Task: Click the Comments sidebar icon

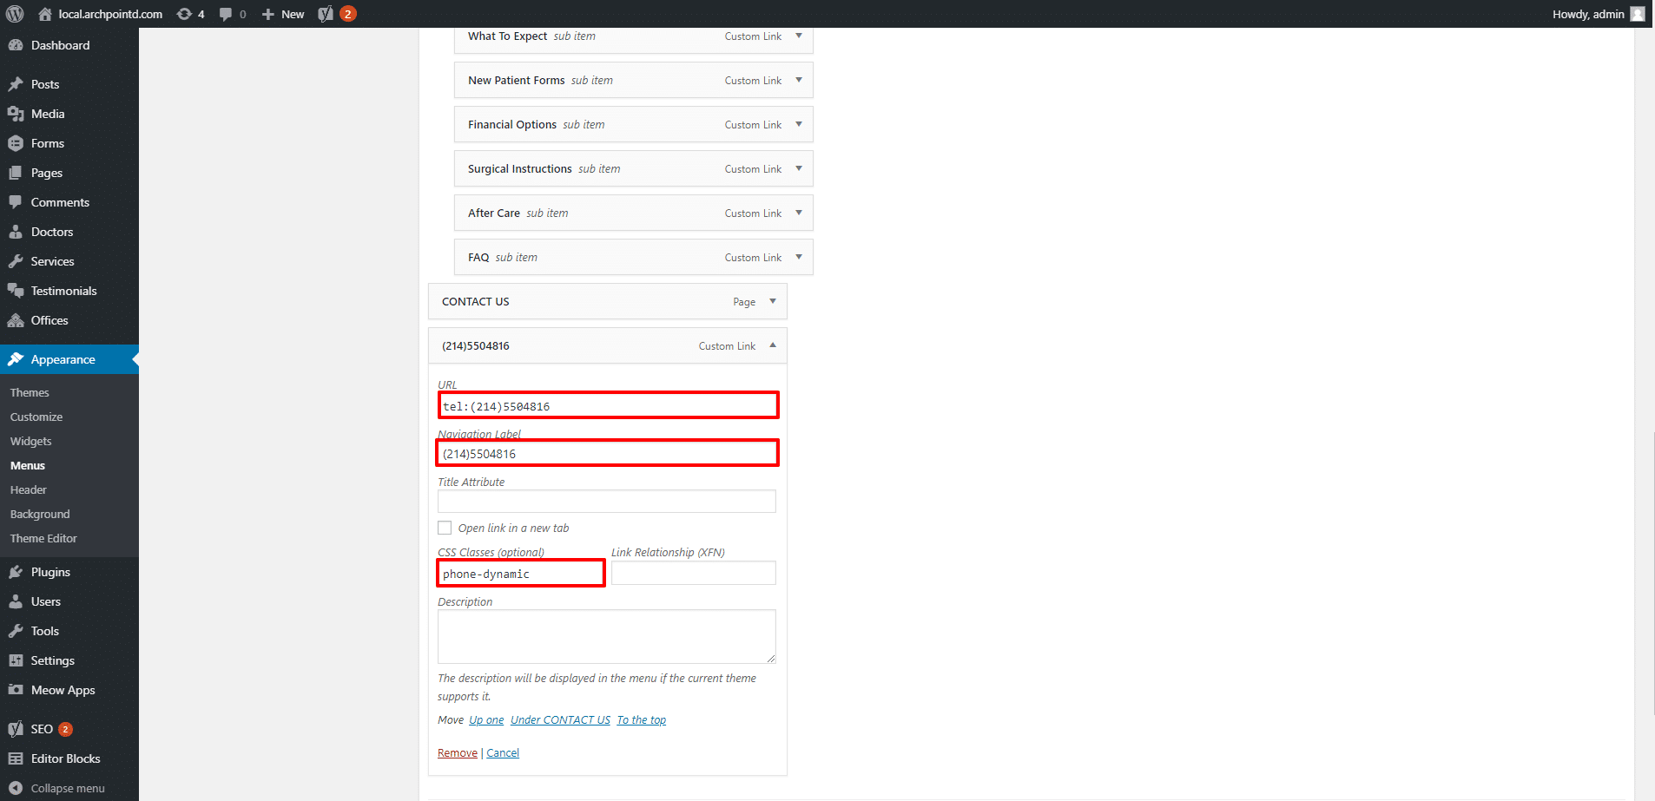Action: (16, 202)
